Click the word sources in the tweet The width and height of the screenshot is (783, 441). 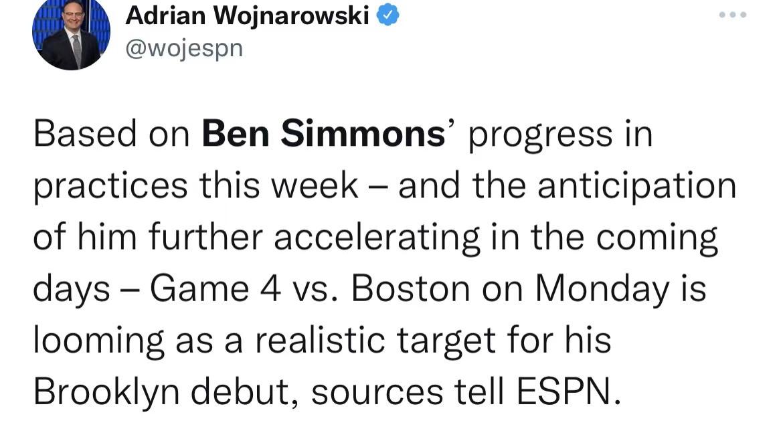(x=377, y=393)
